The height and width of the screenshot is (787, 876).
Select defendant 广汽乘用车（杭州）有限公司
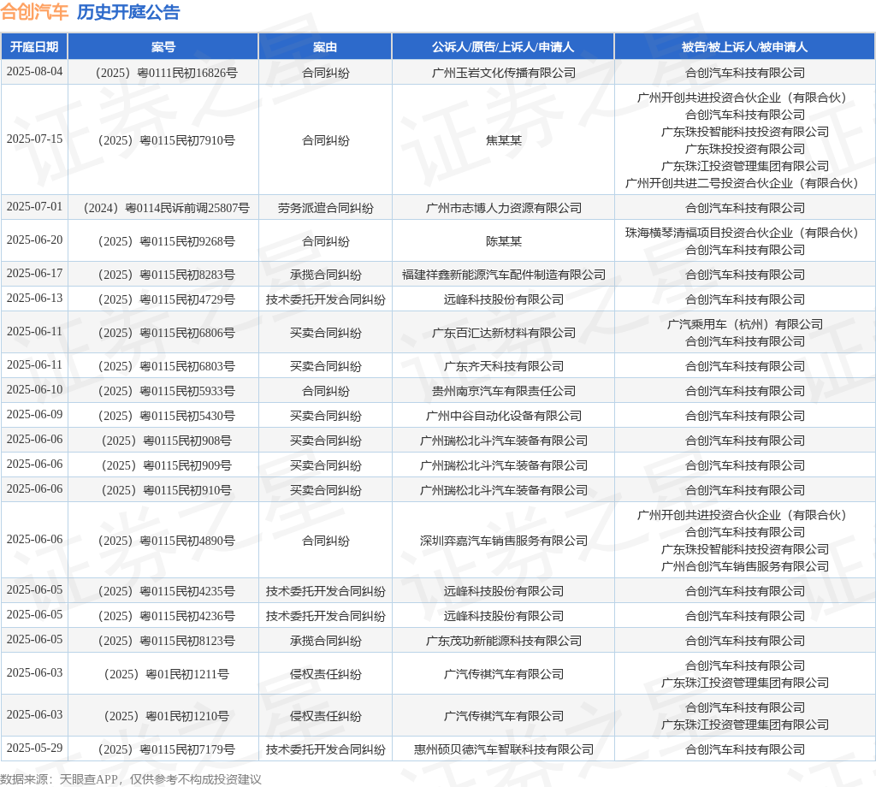[x=745, y=324]
